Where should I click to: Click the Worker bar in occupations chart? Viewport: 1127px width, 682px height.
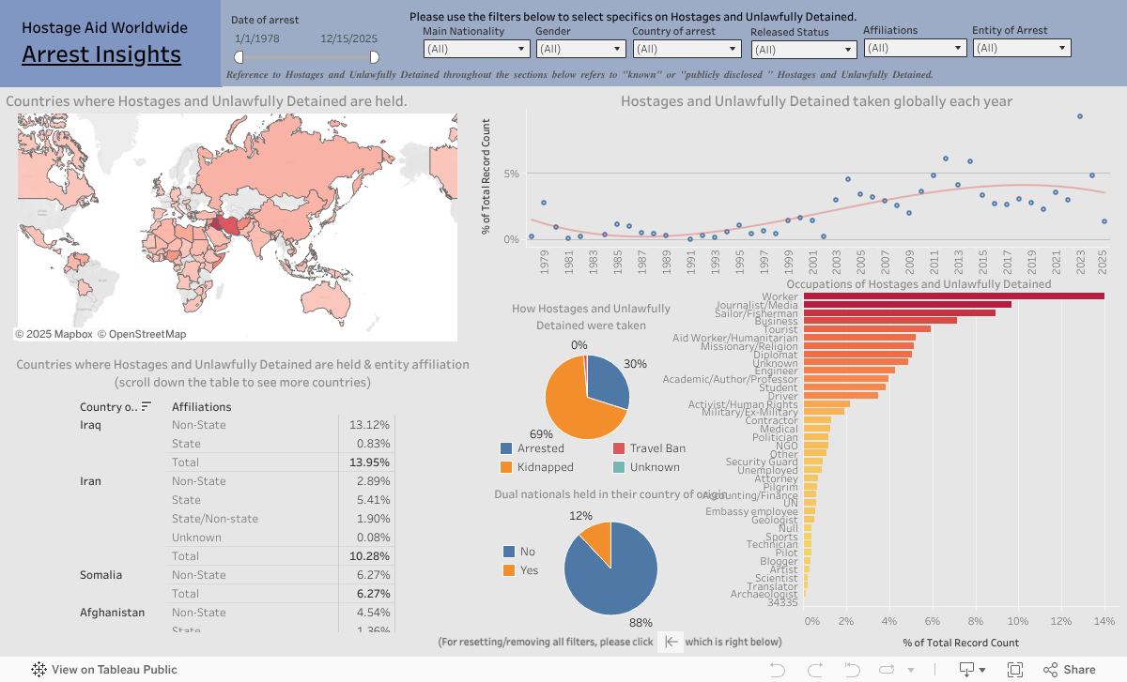click(953, 296)
